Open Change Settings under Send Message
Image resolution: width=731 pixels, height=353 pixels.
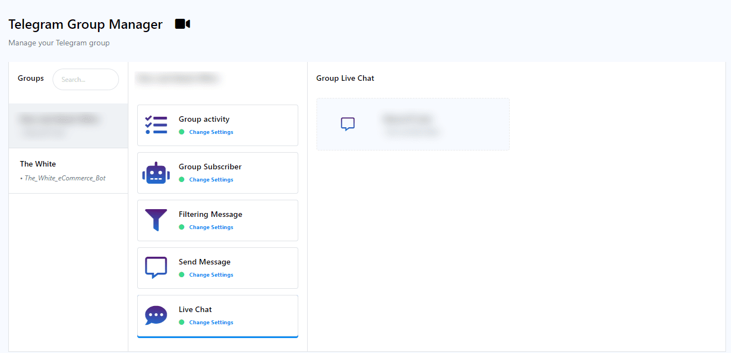tap(211, 275)
